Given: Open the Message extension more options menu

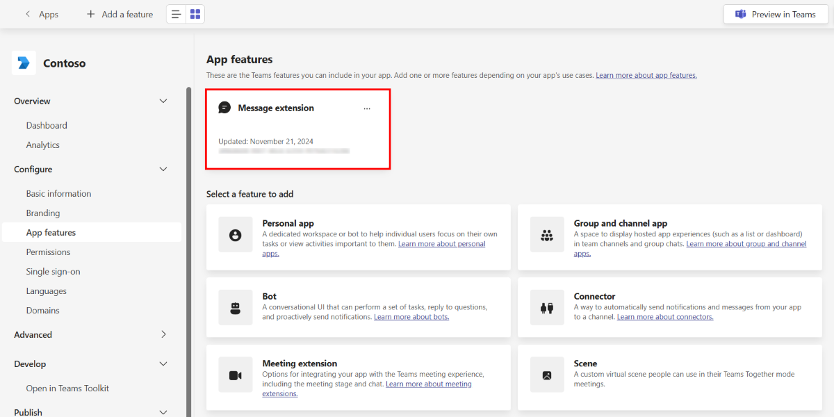Looking at the screenshot, I should (x=367, y=108).
